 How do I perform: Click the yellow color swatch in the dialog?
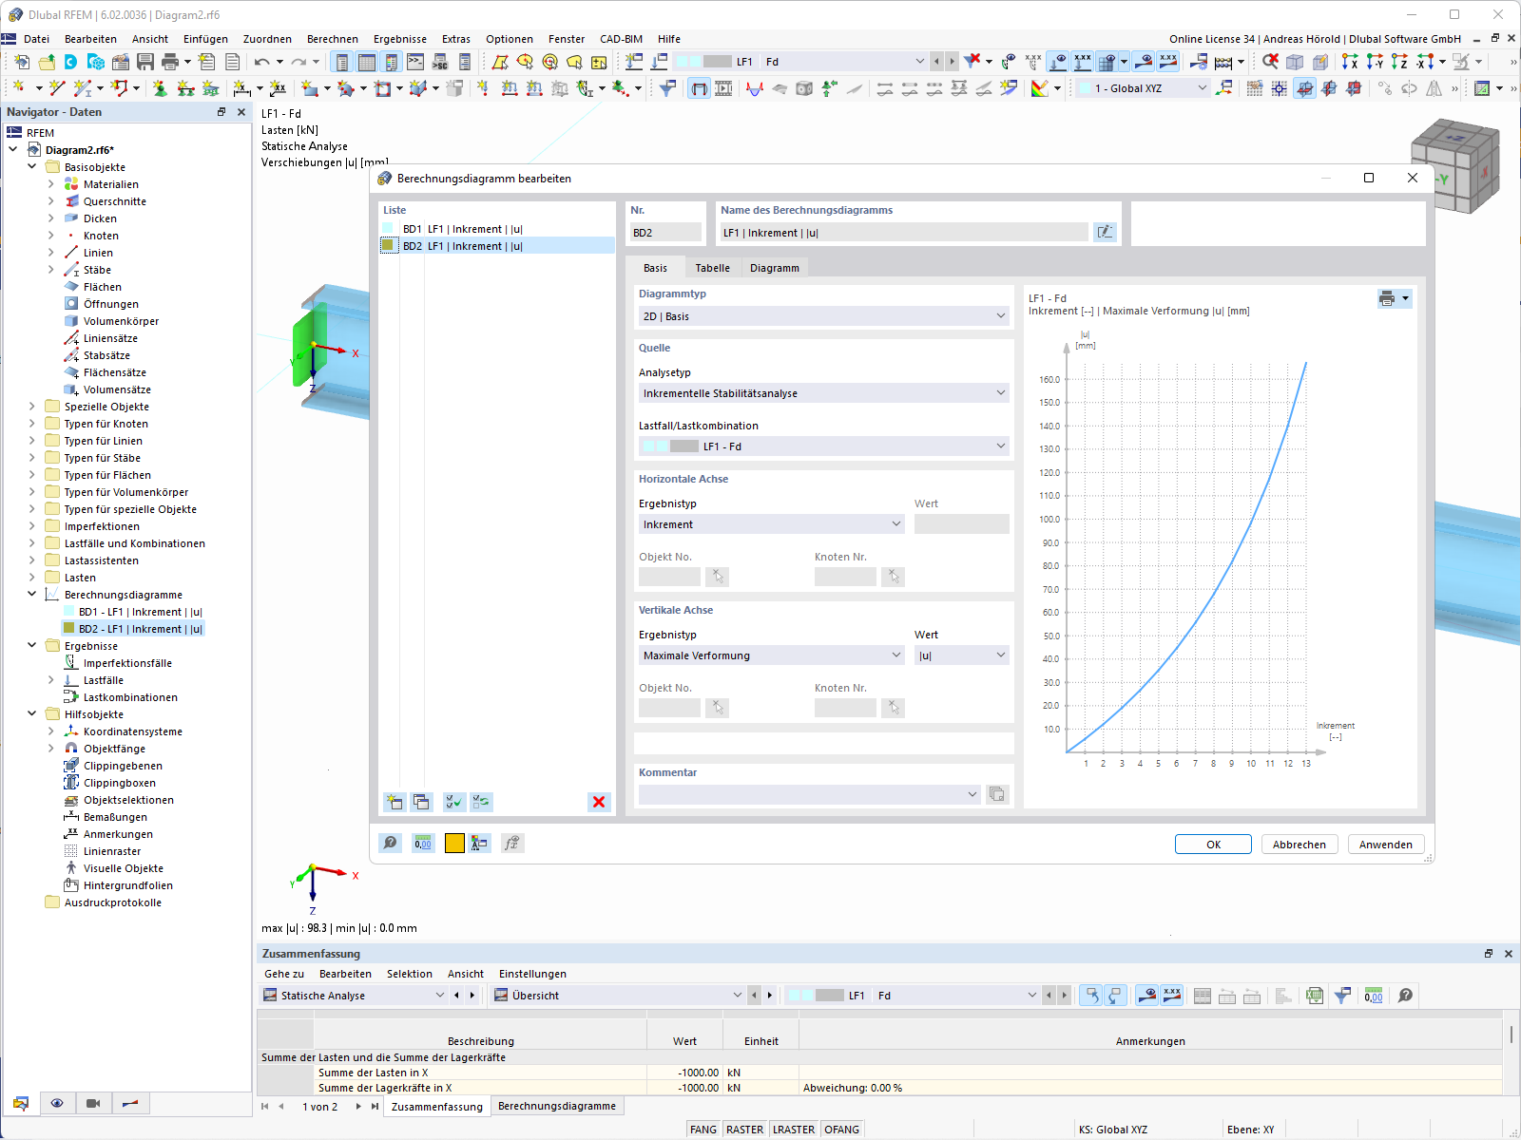(x=453, y=843)
